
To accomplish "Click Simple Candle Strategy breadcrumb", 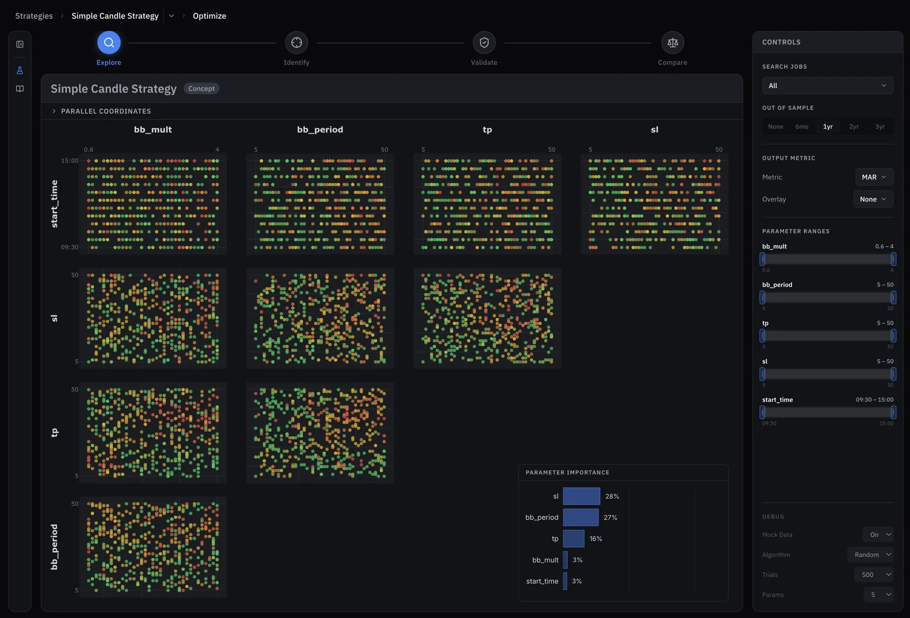I will pos(115,16).
